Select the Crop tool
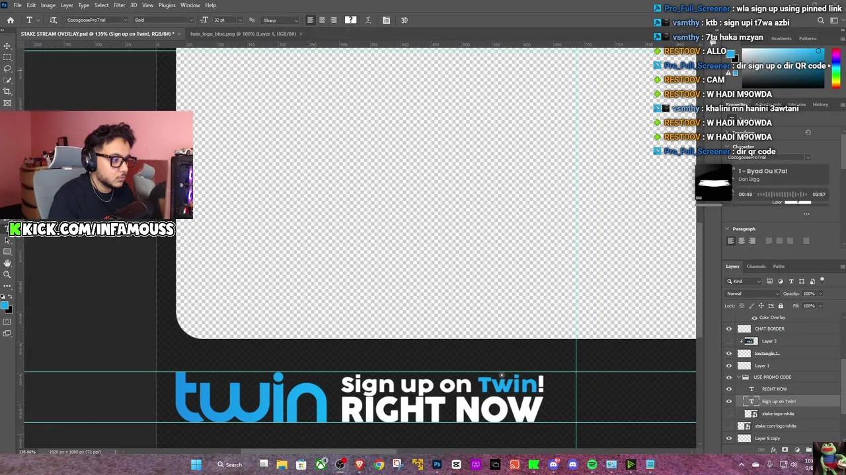This screenshot has height=475, width=846. click(7, 92)
